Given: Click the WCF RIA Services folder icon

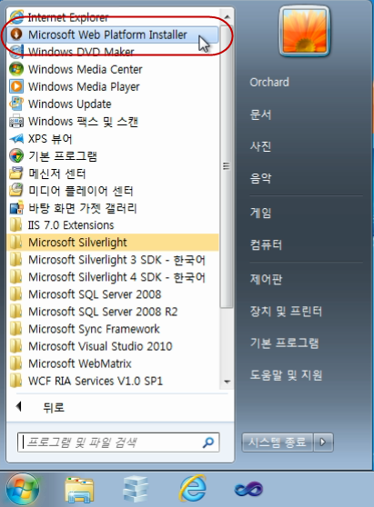Looking at the screenshot, I should point(16,381).
